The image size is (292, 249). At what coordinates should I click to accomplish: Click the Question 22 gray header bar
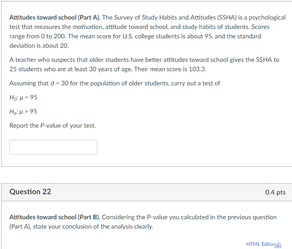coord(147,192)
